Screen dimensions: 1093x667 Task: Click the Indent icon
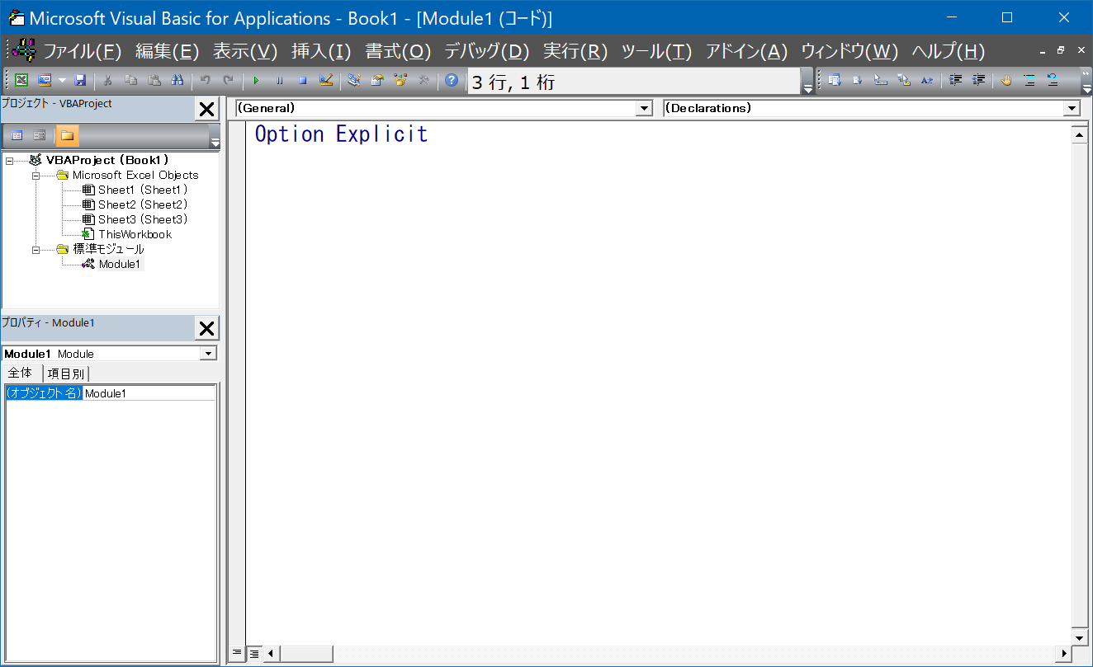tap(955, 80)
